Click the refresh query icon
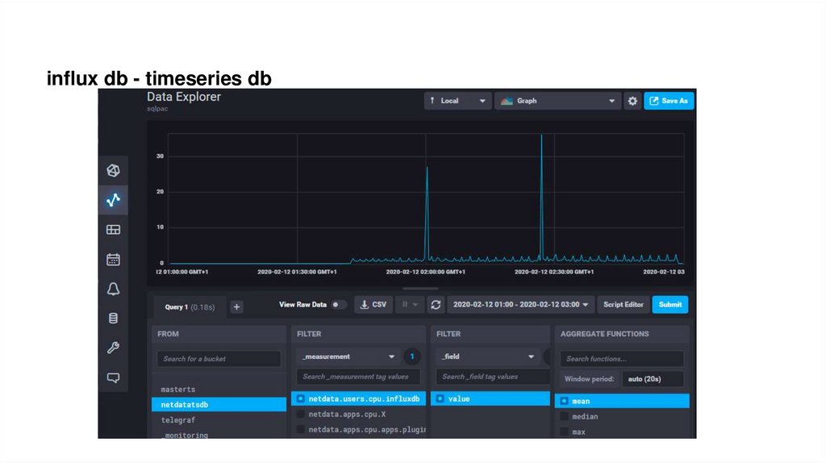The height and width of the screenshot is (463, 826). pyautogui.click(x=436, y=305)
